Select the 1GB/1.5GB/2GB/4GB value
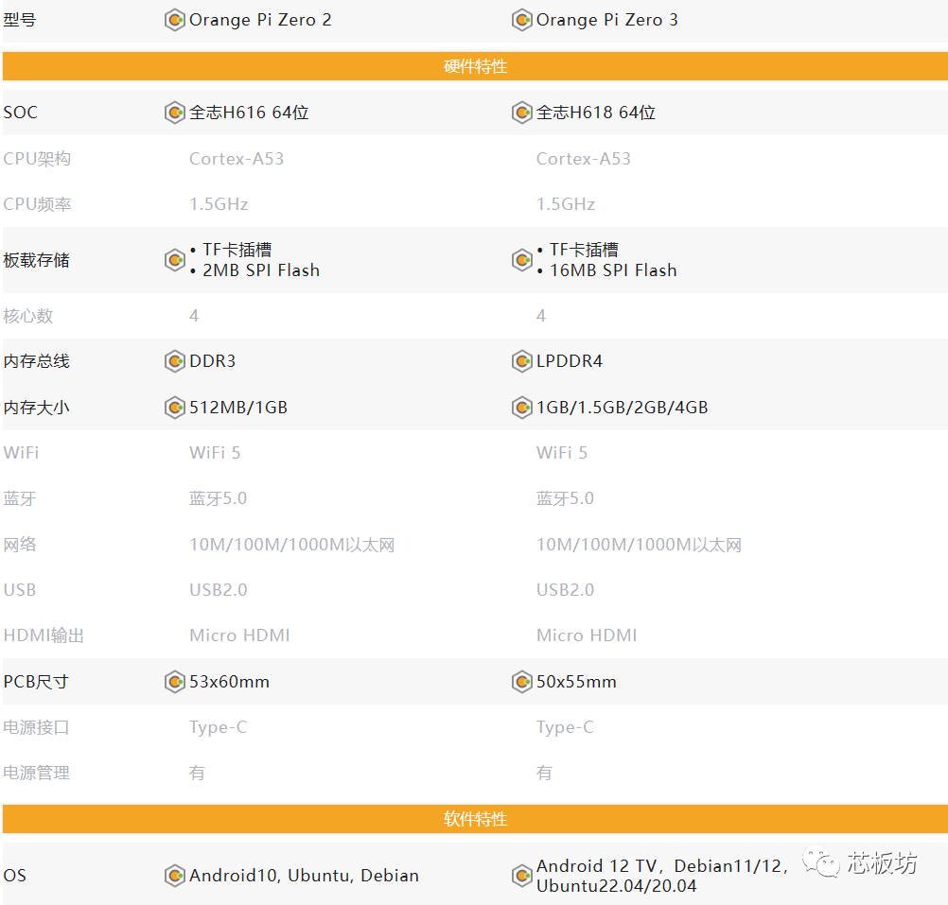This screenshot has height=905, width=948. coord(623,408)
